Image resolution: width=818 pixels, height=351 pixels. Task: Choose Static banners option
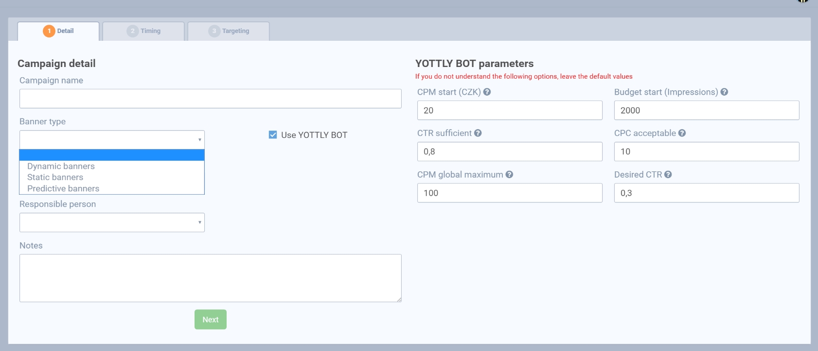112,177
